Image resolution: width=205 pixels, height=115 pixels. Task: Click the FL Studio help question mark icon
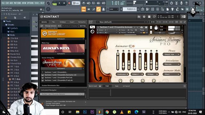point(186,3)
